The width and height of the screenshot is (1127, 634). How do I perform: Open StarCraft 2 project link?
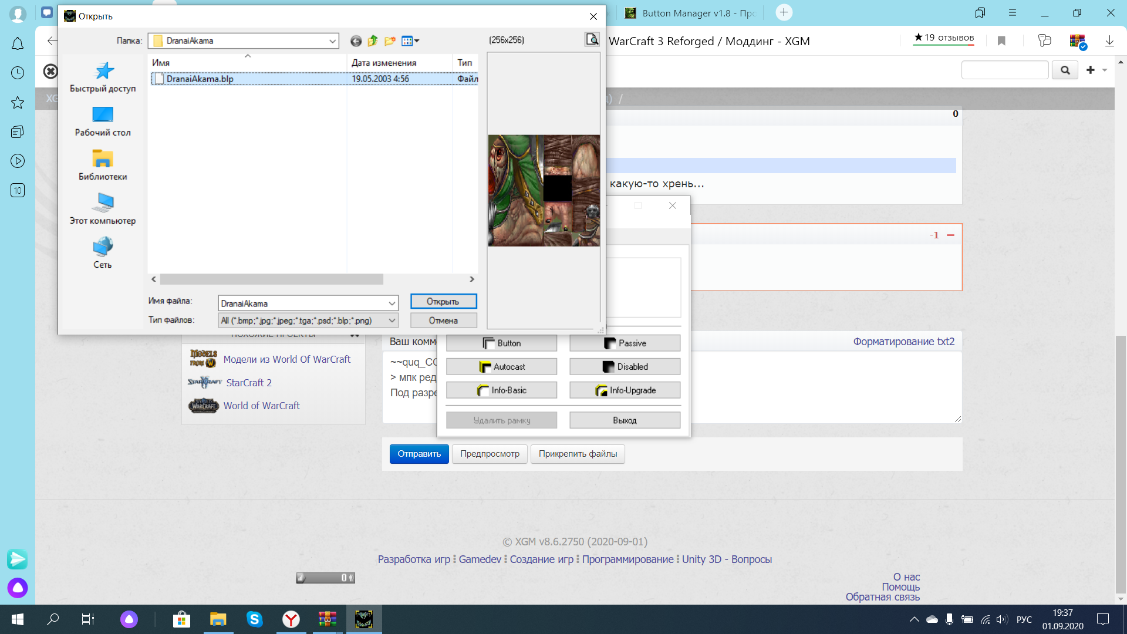point(249,383)
